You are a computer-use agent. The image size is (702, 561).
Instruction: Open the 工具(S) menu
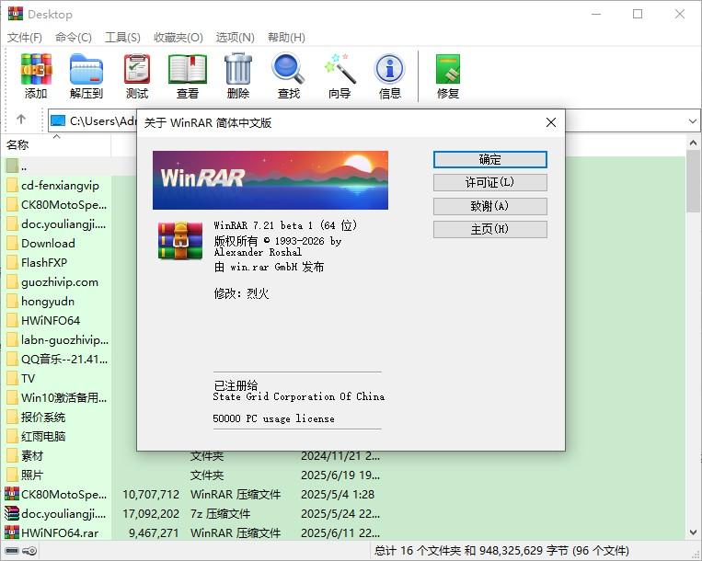[x=122, y=38]
